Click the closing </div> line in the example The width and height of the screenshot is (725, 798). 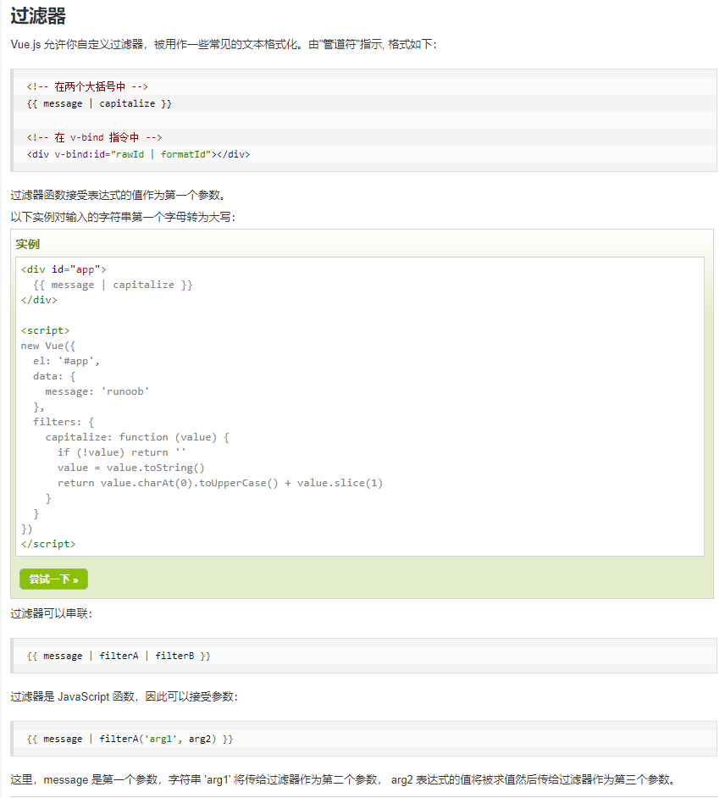point(39,300)
